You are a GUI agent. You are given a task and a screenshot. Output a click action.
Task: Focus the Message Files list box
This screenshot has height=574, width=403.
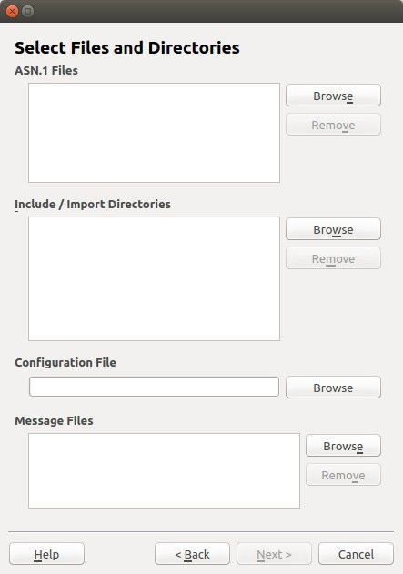[164, 471]
